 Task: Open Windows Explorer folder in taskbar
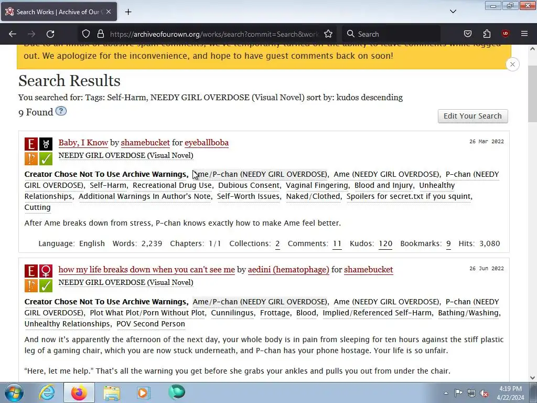pyautogui.click(x=112, y=393)
